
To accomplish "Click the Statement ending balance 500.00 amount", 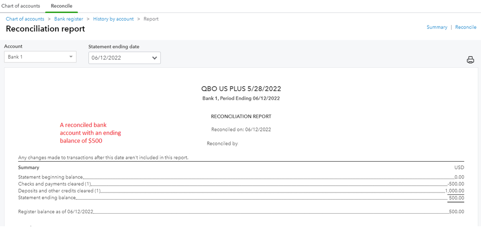I will pos(455,198).
